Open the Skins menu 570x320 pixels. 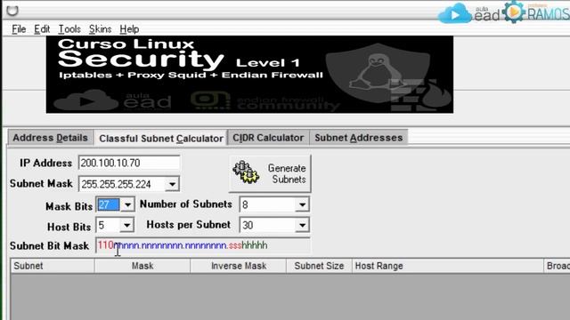(x=100, y=29)
